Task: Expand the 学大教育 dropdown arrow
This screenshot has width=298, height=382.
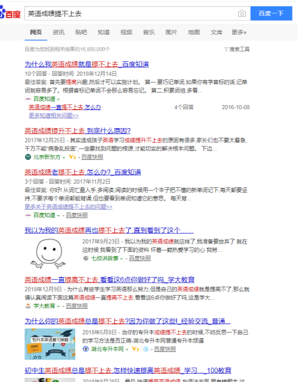Action: [58, 306]
